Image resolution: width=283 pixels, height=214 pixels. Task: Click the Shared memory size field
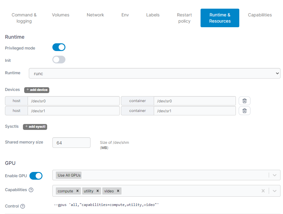[71, 142]
